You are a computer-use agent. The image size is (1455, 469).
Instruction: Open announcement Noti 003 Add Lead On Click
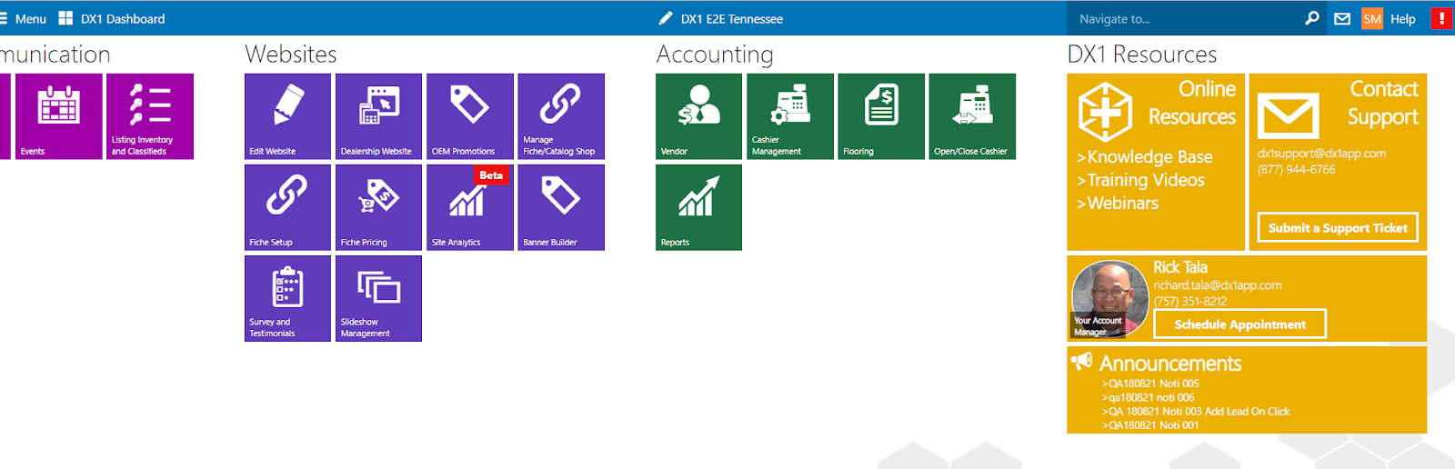[x=1196, y=411]
